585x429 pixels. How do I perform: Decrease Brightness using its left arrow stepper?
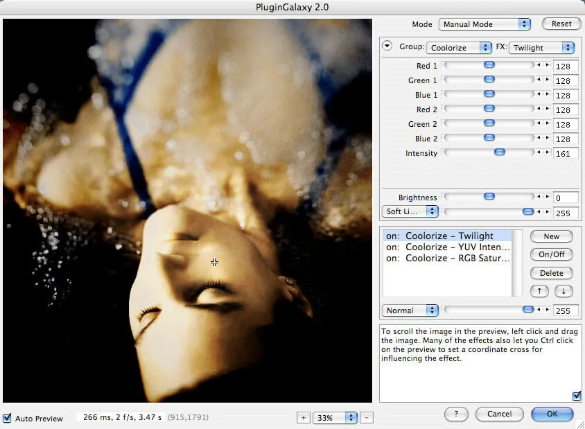(x=540, y=198)
